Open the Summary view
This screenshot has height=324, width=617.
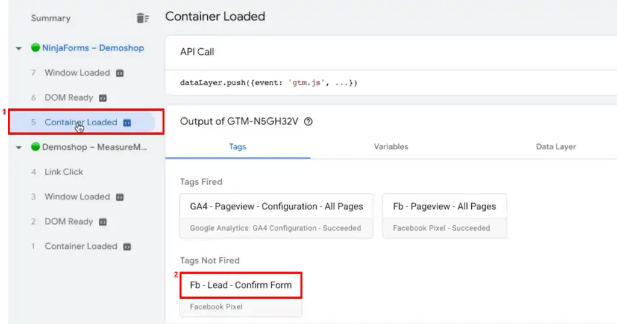click(51, 18)
